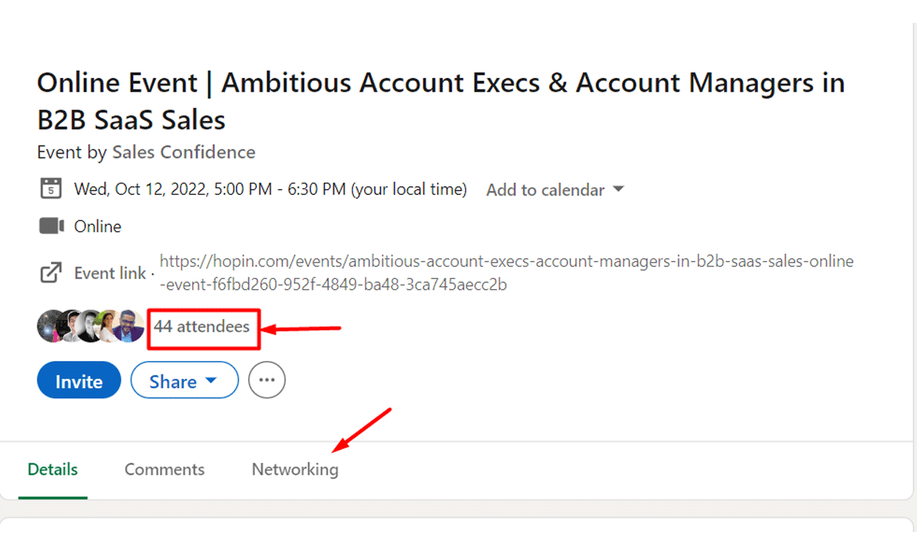Click the avatar of the man in blue suit
Screen dimensions: 917x555
tap(130, 327)
